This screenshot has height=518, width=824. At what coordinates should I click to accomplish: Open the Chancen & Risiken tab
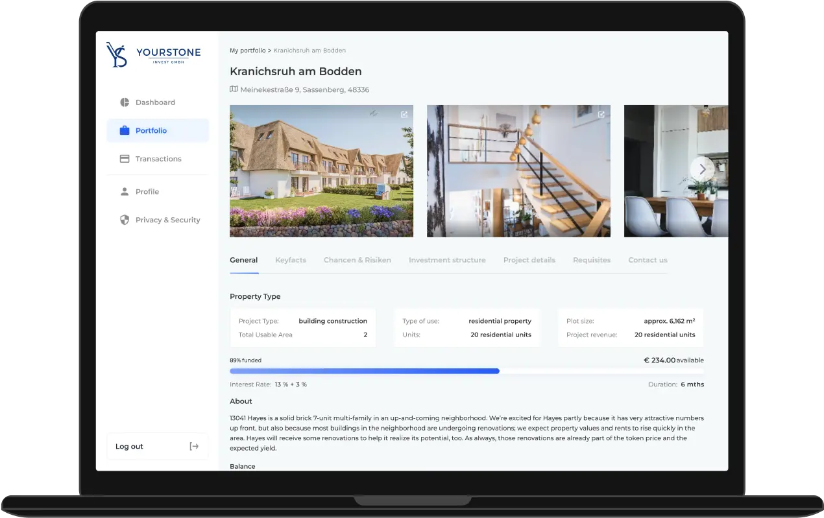(357, 259)
